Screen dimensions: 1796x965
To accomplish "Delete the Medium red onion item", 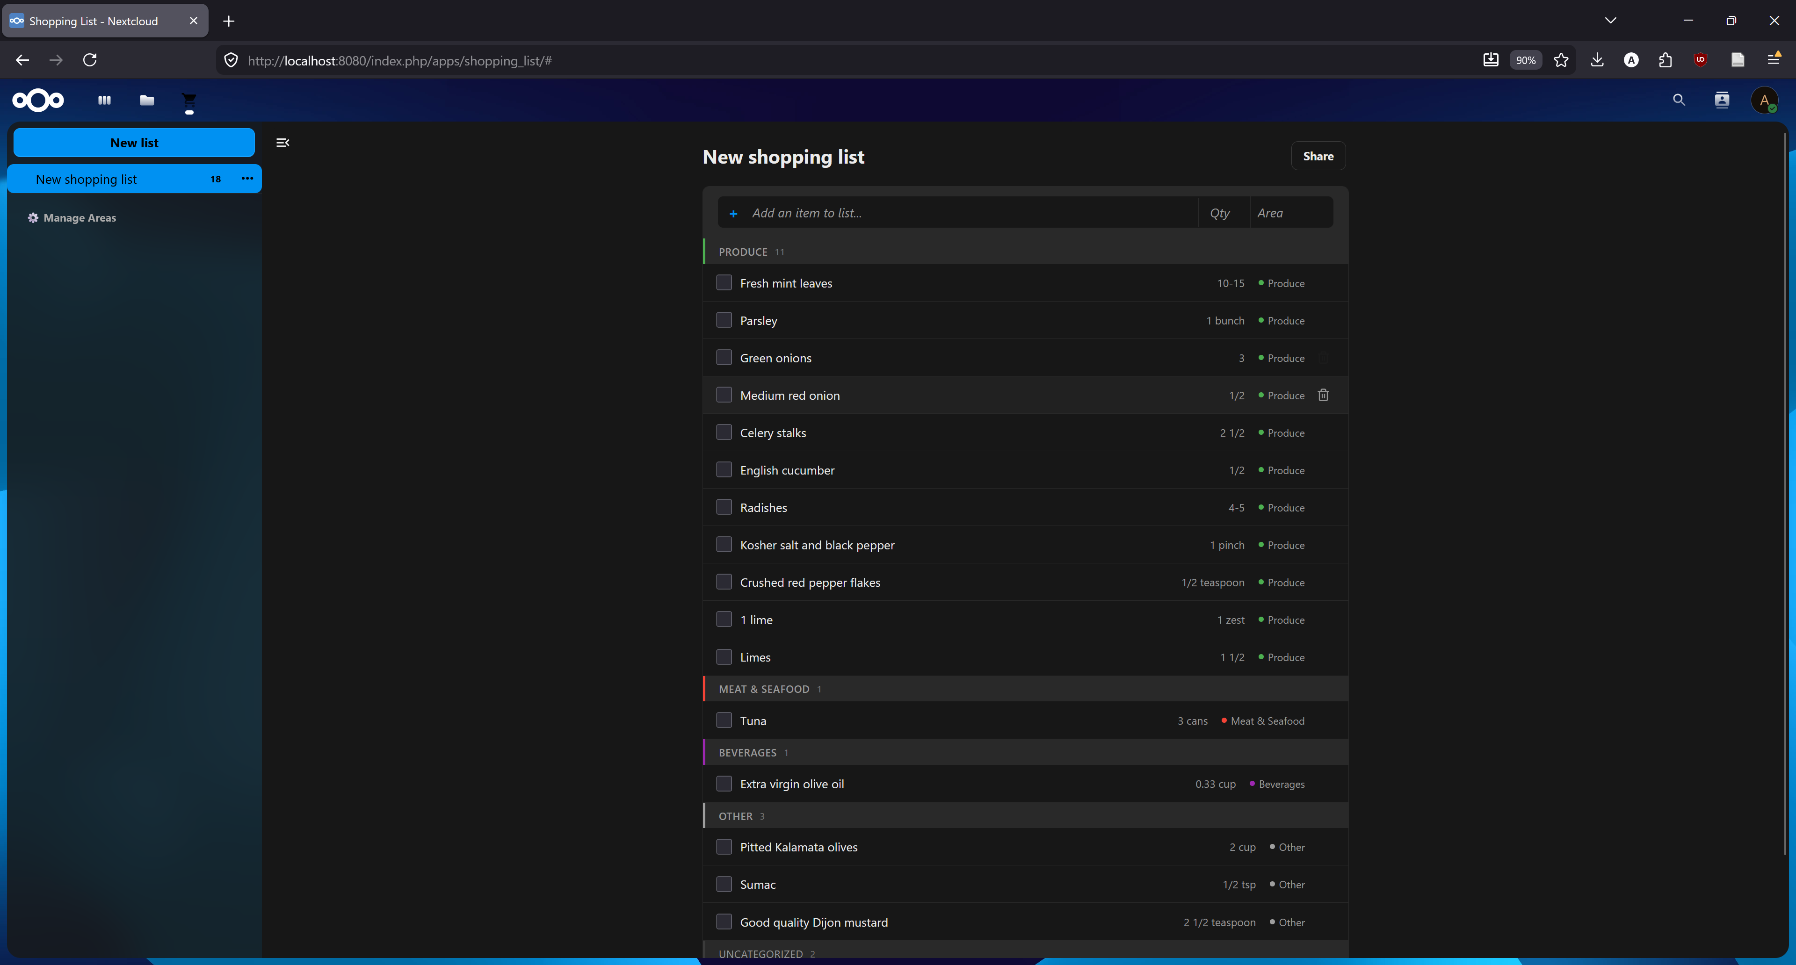I will point(1323,395).
